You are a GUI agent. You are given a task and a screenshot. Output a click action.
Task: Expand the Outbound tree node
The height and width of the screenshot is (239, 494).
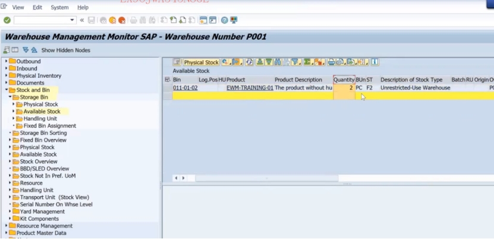click(7, 61)
